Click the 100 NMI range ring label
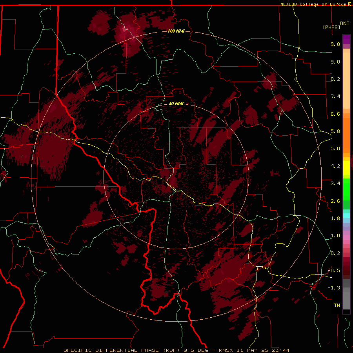 pyautogui.click(x=176, y=31)
